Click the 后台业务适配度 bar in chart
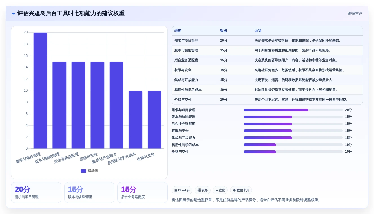374x214 pixels. coord(78,105)
